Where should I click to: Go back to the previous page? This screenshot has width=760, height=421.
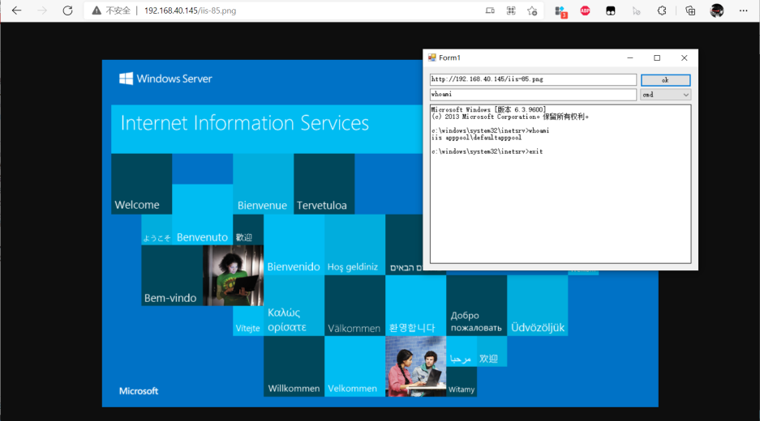16,11
